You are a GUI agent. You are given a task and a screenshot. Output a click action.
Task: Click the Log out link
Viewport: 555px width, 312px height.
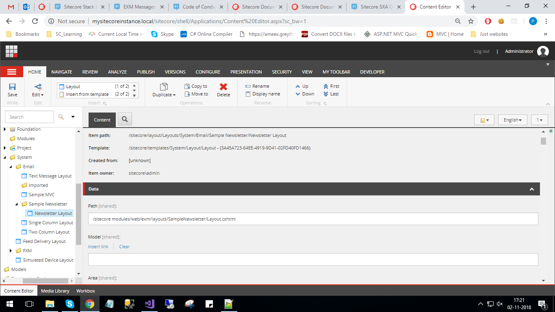482,51
